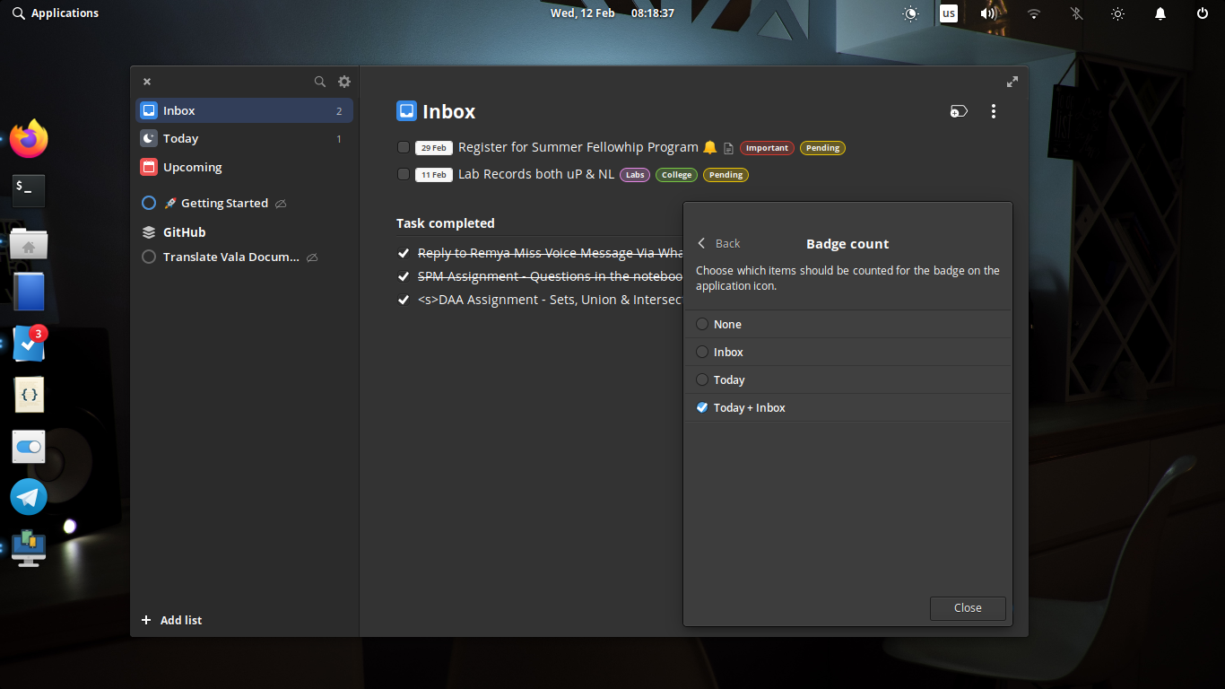Select the Inbox badge count option
Image resolution: width=1225 pixels, height=689 pixels.
click(847, 352)
